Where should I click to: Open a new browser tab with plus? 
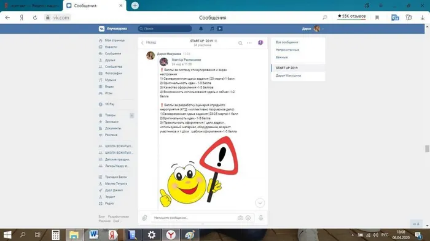[x=135, y=6]
